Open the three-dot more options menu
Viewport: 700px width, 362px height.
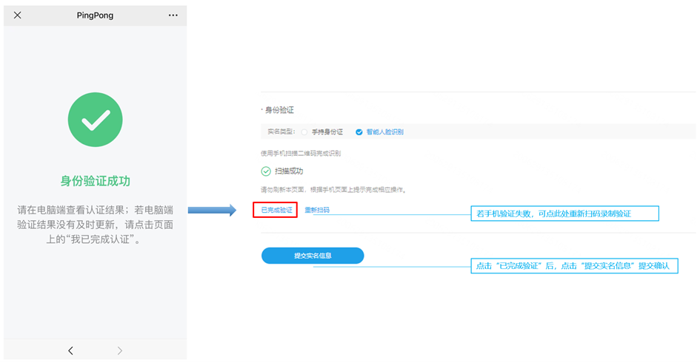(x=173, y=15)
